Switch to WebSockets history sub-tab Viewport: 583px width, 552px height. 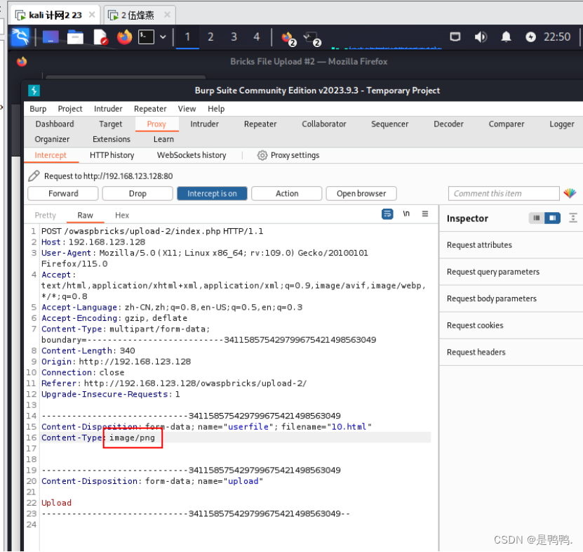click(192, 155)
